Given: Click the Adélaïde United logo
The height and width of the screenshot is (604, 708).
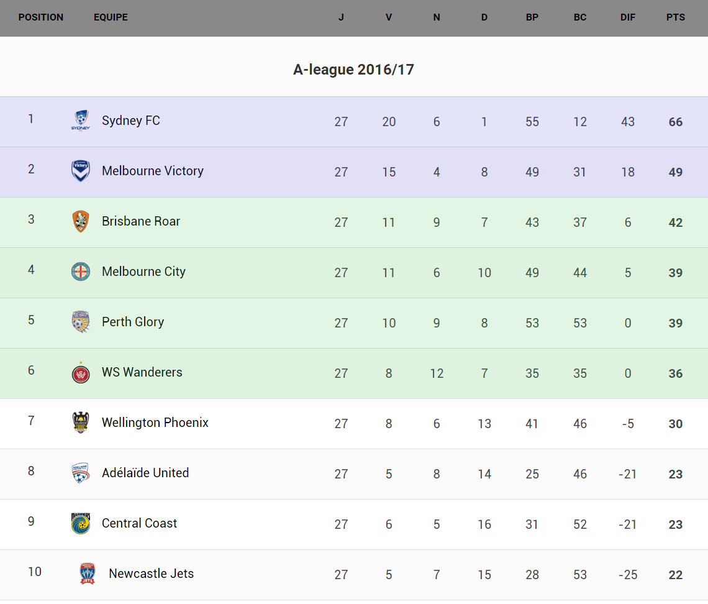Looking at the screenshot, I should click(x=81, y=473).
